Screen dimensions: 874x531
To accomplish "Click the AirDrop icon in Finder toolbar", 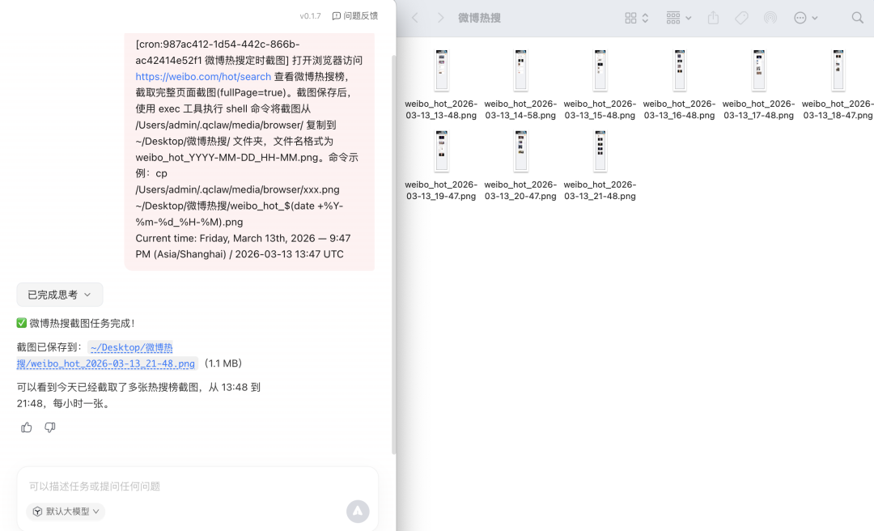I will click(x=770, y=18).
